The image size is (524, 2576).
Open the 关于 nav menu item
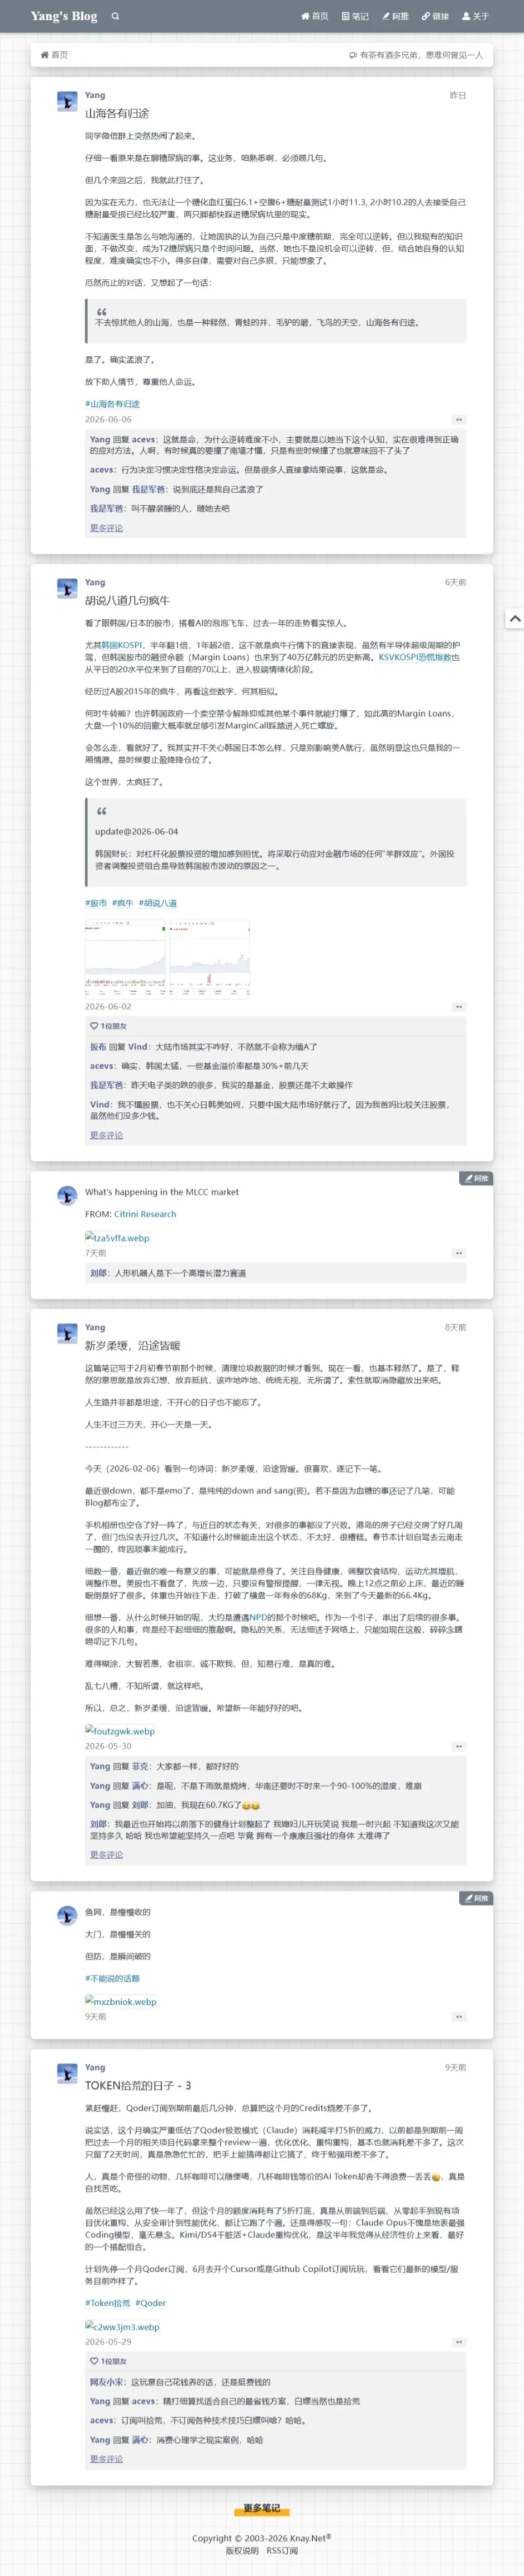(475, 16)
